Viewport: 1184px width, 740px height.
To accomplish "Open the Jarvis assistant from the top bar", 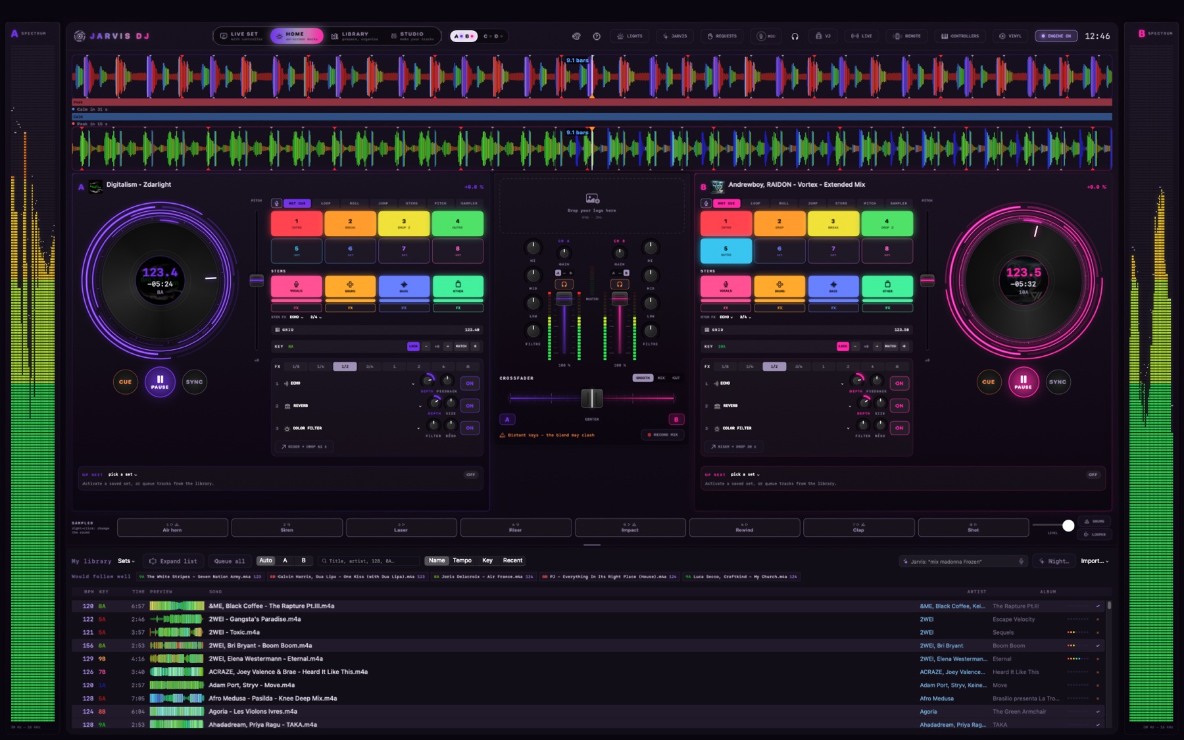I will [x=675, y=36].
